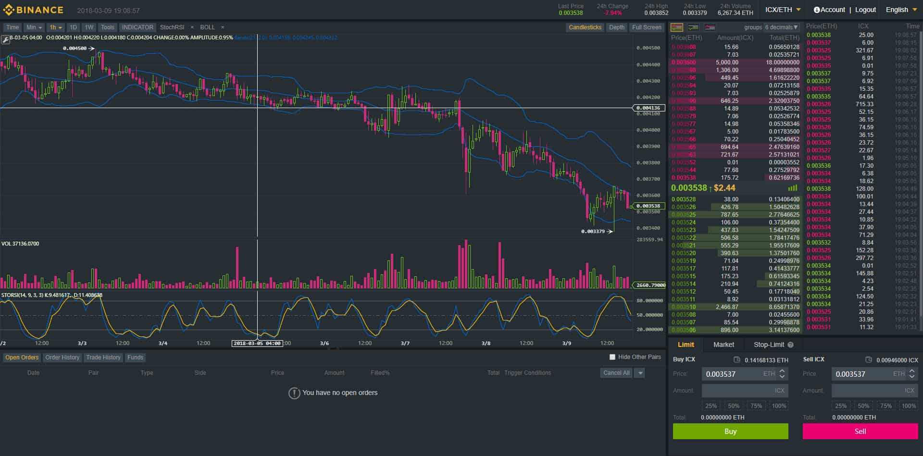
Task: Click the Binance logo
Action: click(33, 10)
